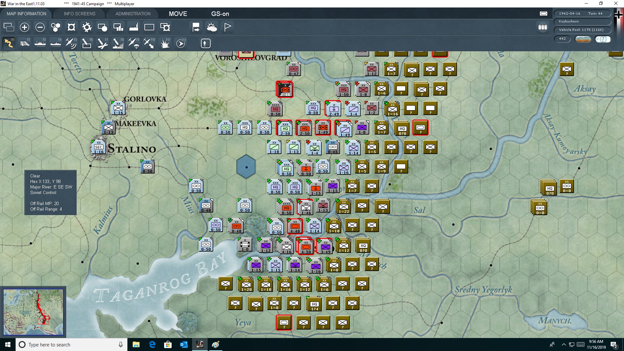
Task: Toggle the unit-with-gear overlay icon
Action: pyautogui.click(x=165, y=27)
